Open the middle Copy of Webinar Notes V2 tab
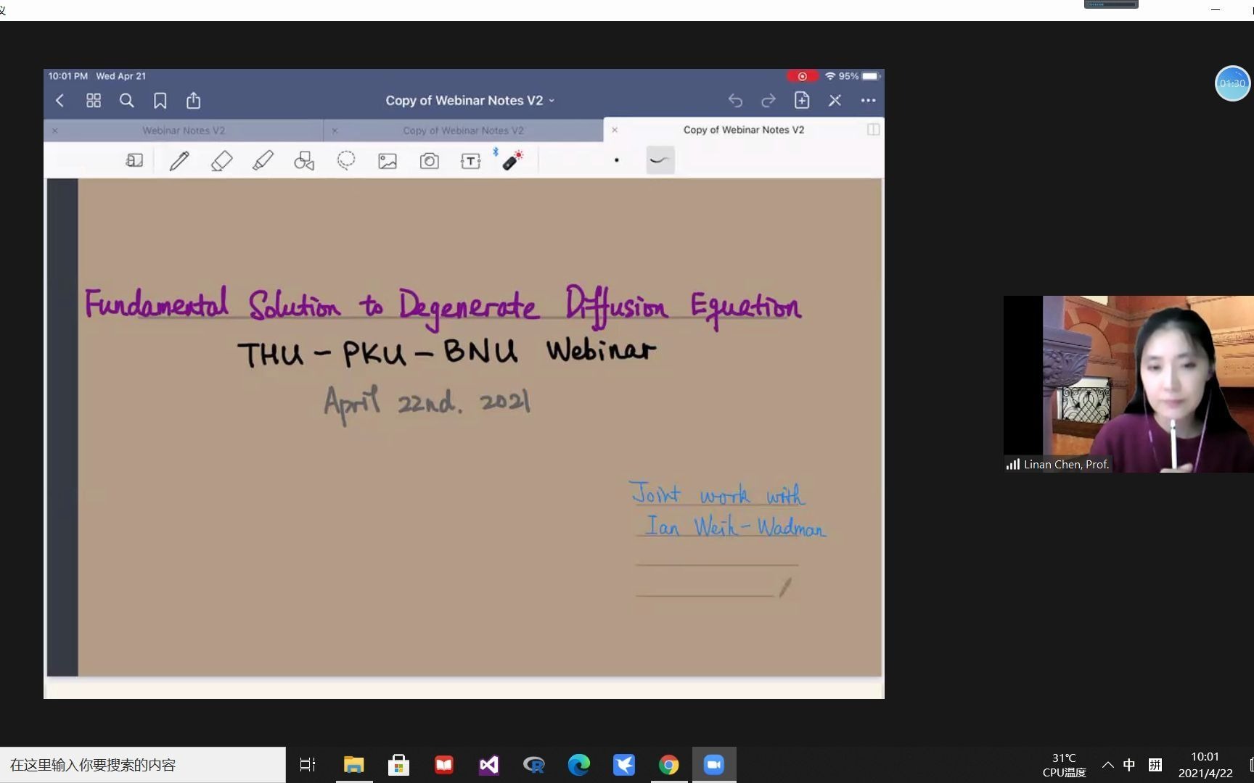Screen dimensions: 1254x783 coord(463,130)
